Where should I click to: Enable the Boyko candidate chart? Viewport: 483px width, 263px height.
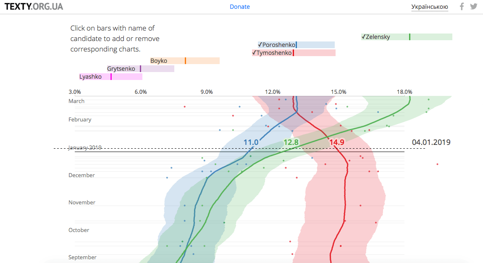[x=185, y=61]
